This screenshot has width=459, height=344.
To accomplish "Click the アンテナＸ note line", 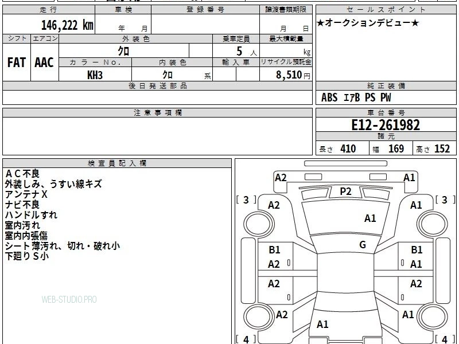I will (26, 194).
